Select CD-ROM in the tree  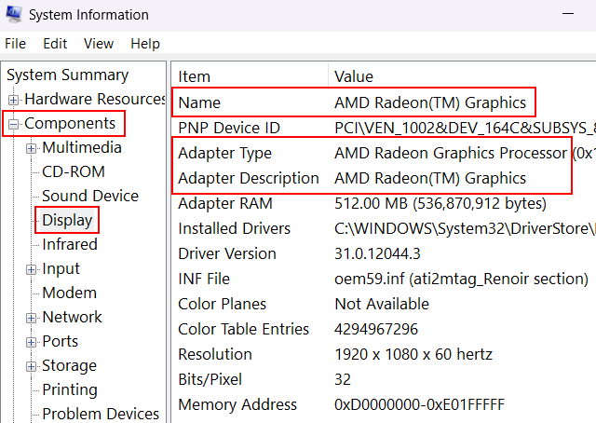(x=74, y=172)
